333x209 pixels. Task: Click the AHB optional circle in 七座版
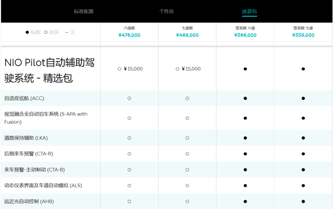point(187,202)
